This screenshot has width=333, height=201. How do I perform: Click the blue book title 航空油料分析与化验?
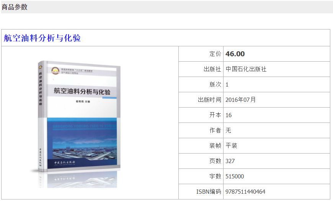[x=42, y=38]
